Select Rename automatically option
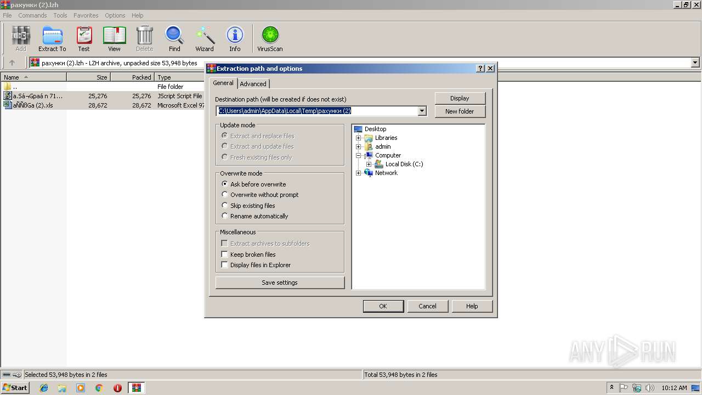This screenshot has height=395, width=702. click(225, 216)
